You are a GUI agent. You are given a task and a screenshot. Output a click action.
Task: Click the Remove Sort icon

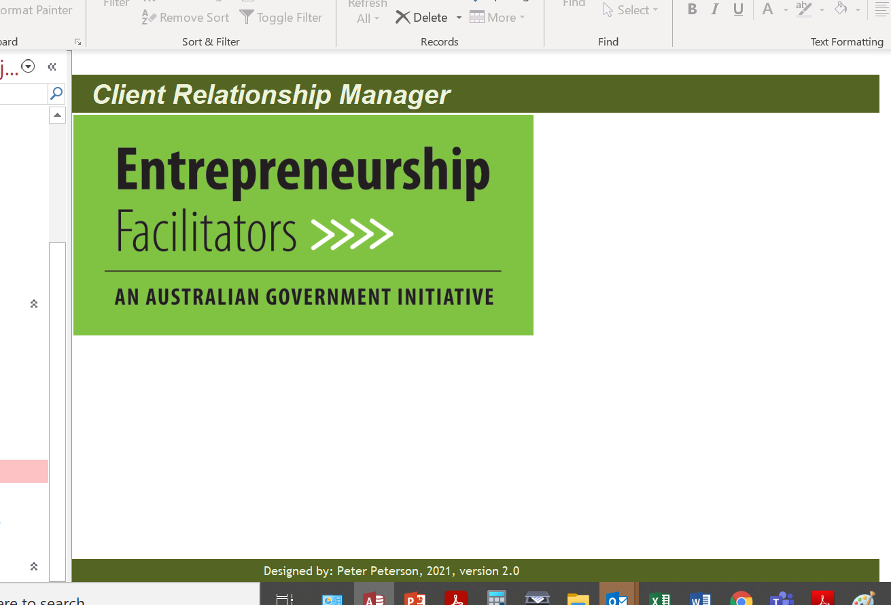pos(149,18)
